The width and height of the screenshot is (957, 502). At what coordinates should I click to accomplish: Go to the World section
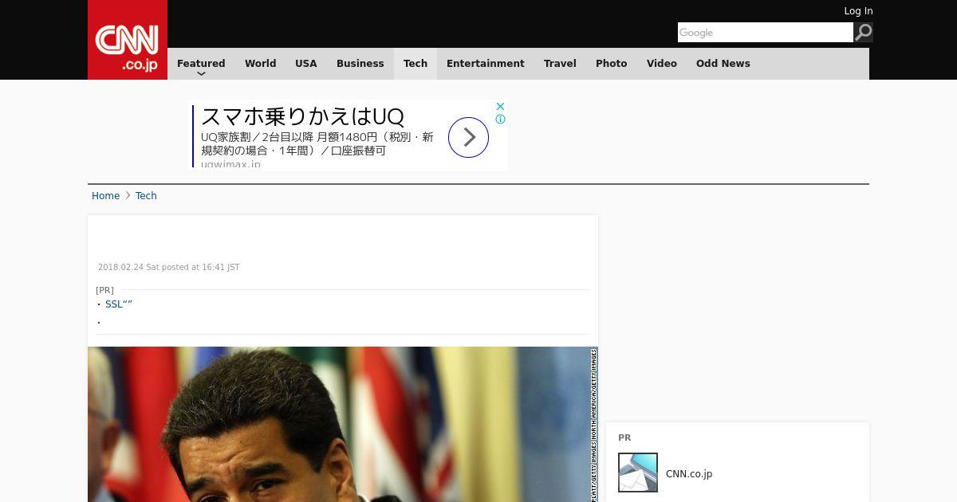260,64
